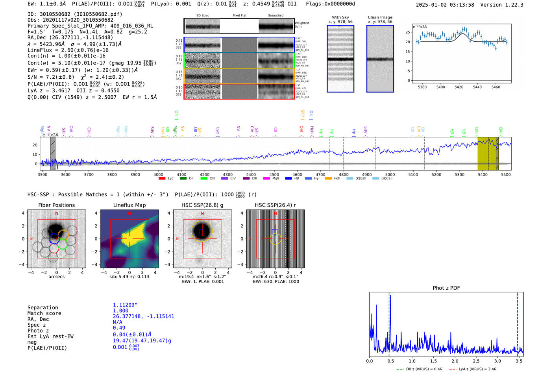This screenshot has height=375, width=551.
Task: Select the blue-bordered 2D fiber spectrum row
Action: click(x=239, y=45)
